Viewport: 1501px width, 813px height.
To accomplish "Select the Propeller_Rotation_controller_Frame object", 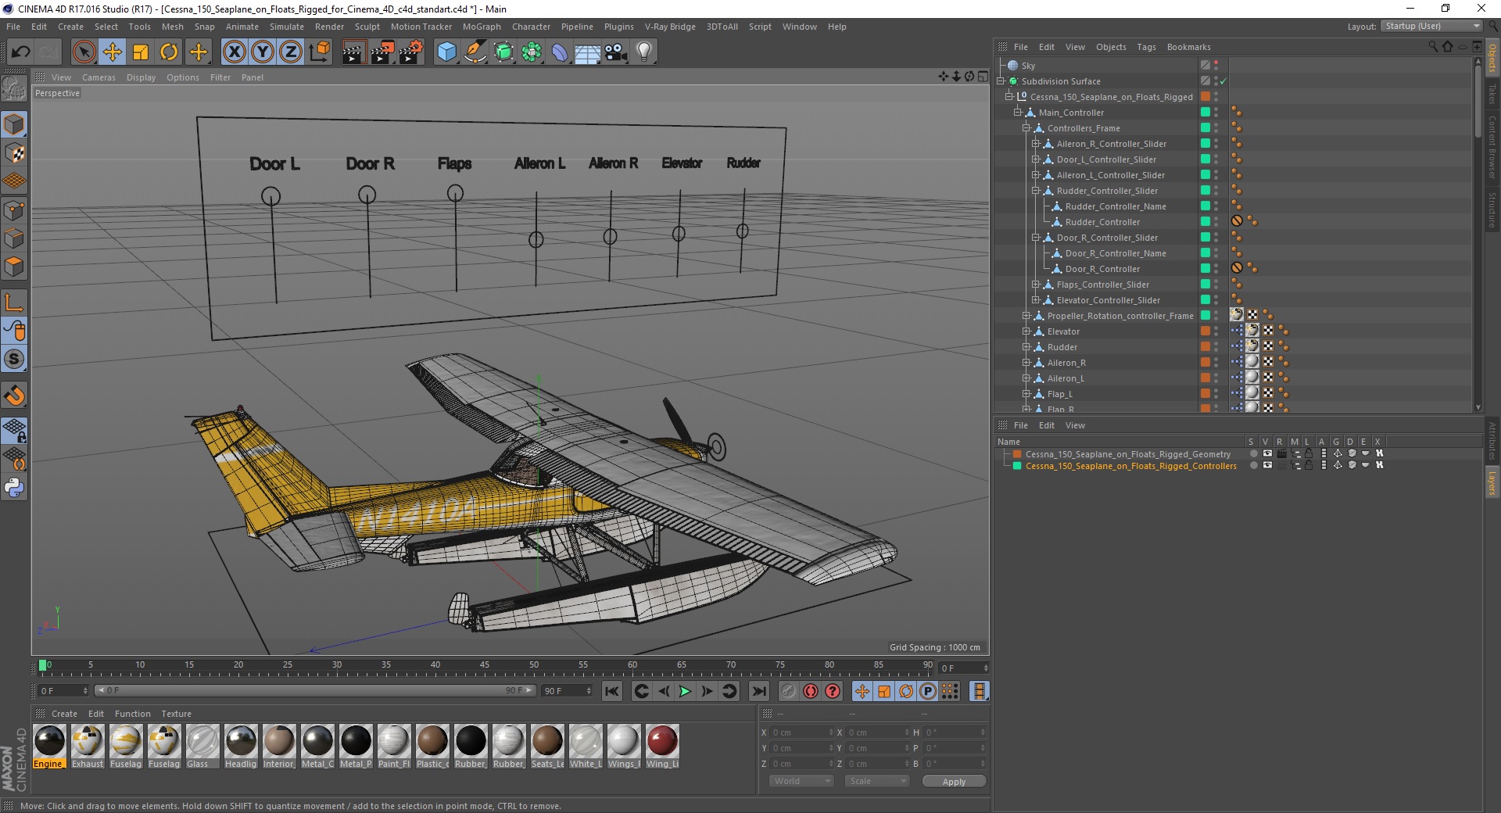I will point(1119,316).
